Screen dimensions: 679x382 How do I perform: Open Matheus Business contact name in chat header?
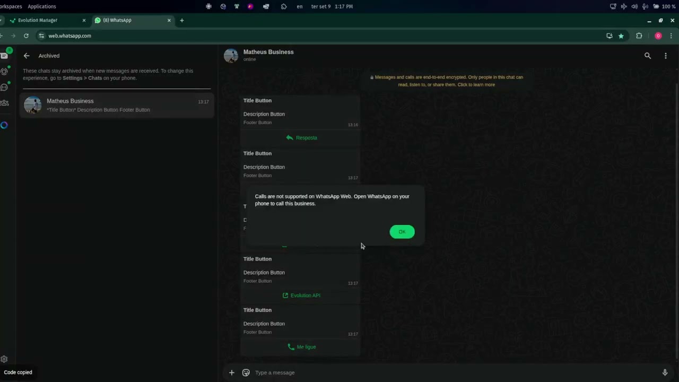268,52
